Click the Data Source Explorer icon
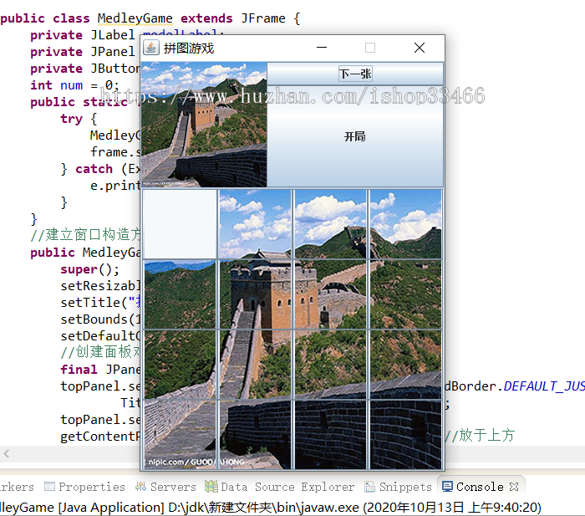The height and width of the screenshot is (516, 585). point(211,486)
